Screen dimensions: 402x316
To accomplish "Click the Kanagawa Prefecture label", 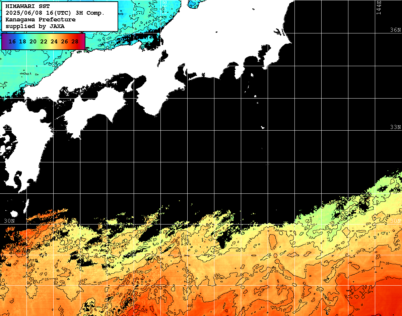I will 41,20.
